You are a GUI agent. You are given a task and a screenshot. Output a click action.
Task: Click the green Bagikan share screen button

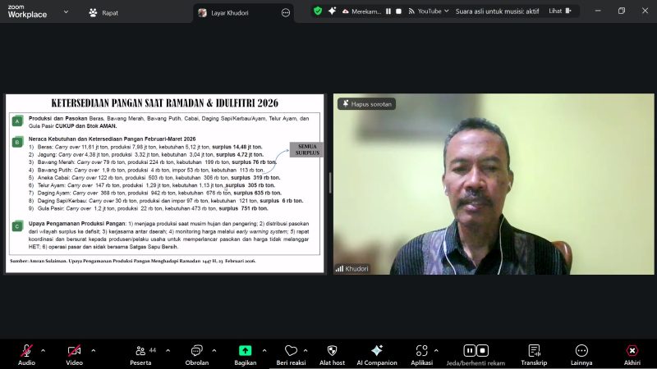pos(245,351)
